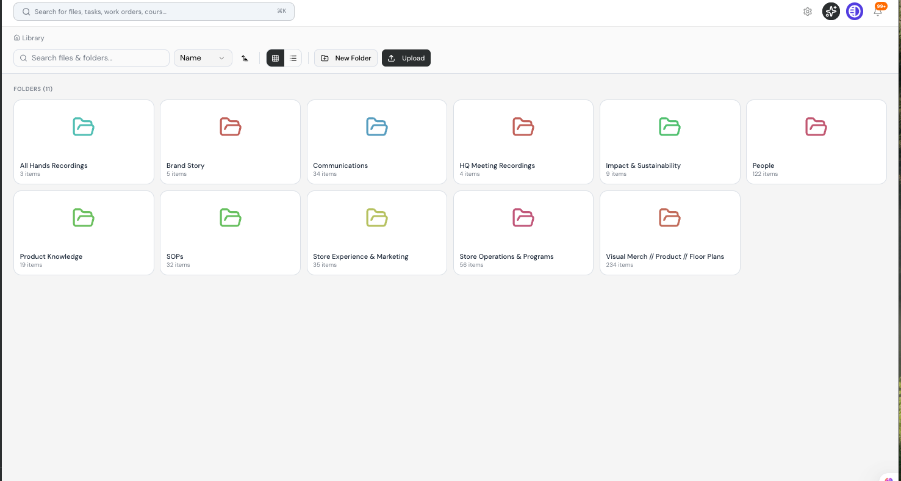Open the SOPs folder icon
The width and height of the screenshot is (901, 481).
pyautogui.click(x=230, y=217)
